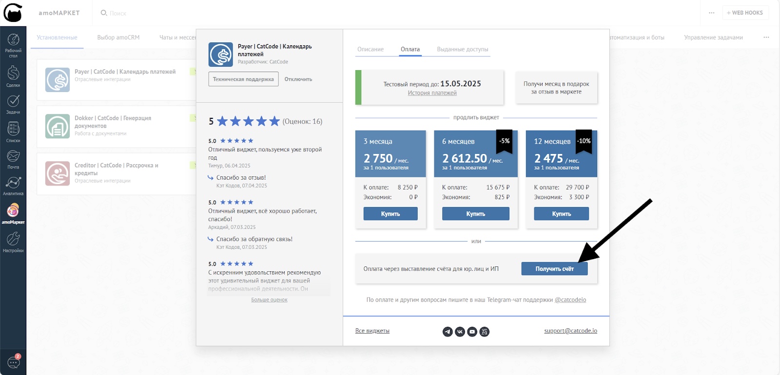Click the search magnifier icon
The height and width of the screenshot is (375, 780).
[x=104, y=13]
